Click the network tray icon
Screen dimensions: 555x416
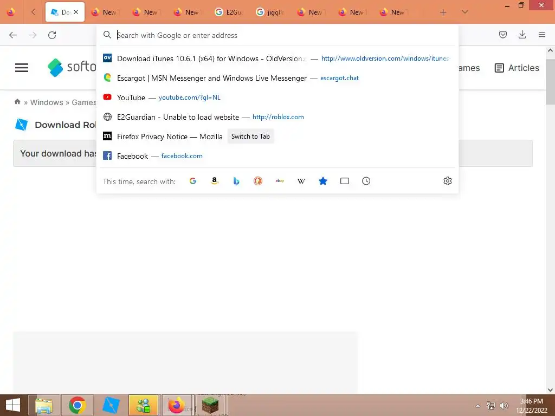[x=491, y=405]
